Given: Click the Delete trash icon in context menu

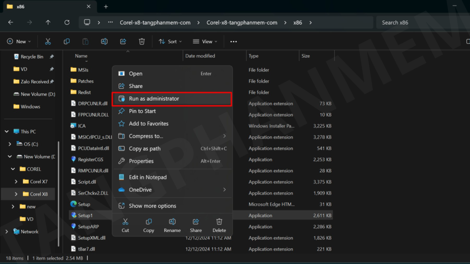Looking at the screenshot, I should coord(219,222).
